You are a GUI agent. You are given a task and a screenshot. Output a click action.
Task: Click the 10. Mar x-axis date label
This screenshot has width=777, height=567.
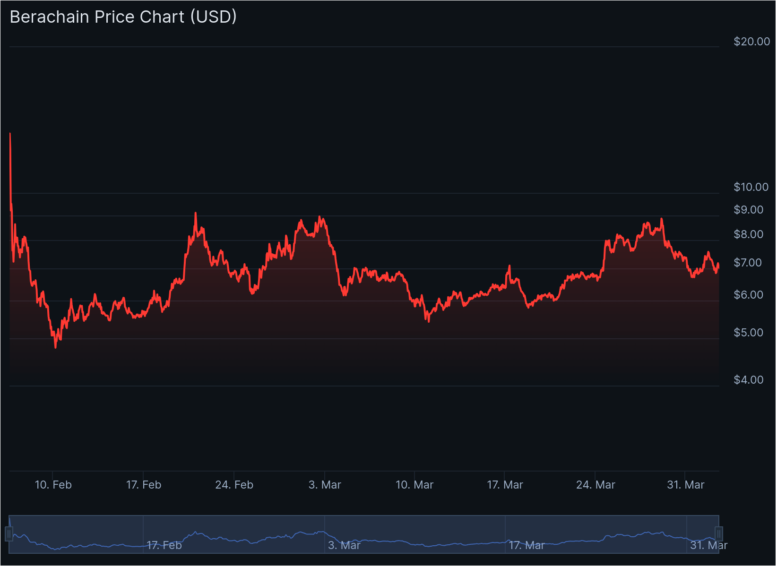click(414, 485)
